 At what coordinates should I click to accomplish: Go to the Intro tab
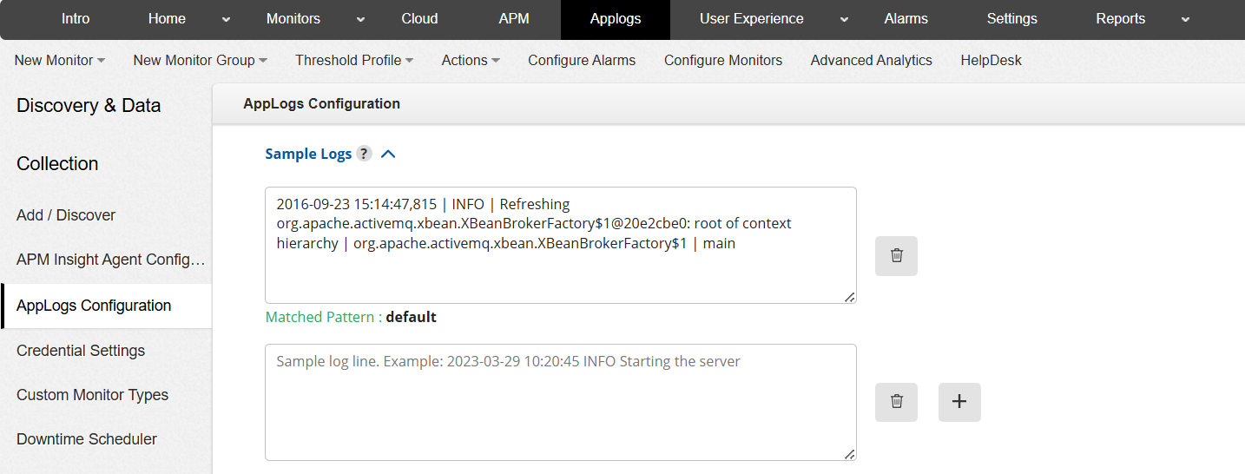(x=76, y=19)
